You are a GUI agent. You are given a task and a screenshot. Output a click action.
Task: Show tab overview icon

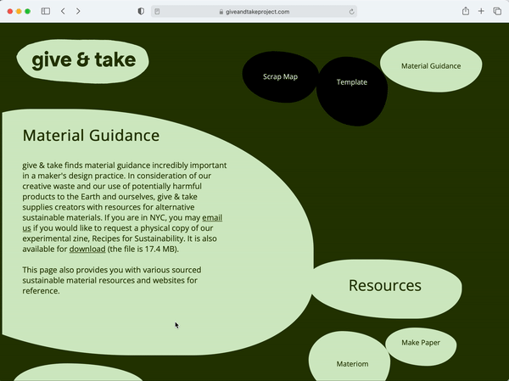[x=497, y=11]
